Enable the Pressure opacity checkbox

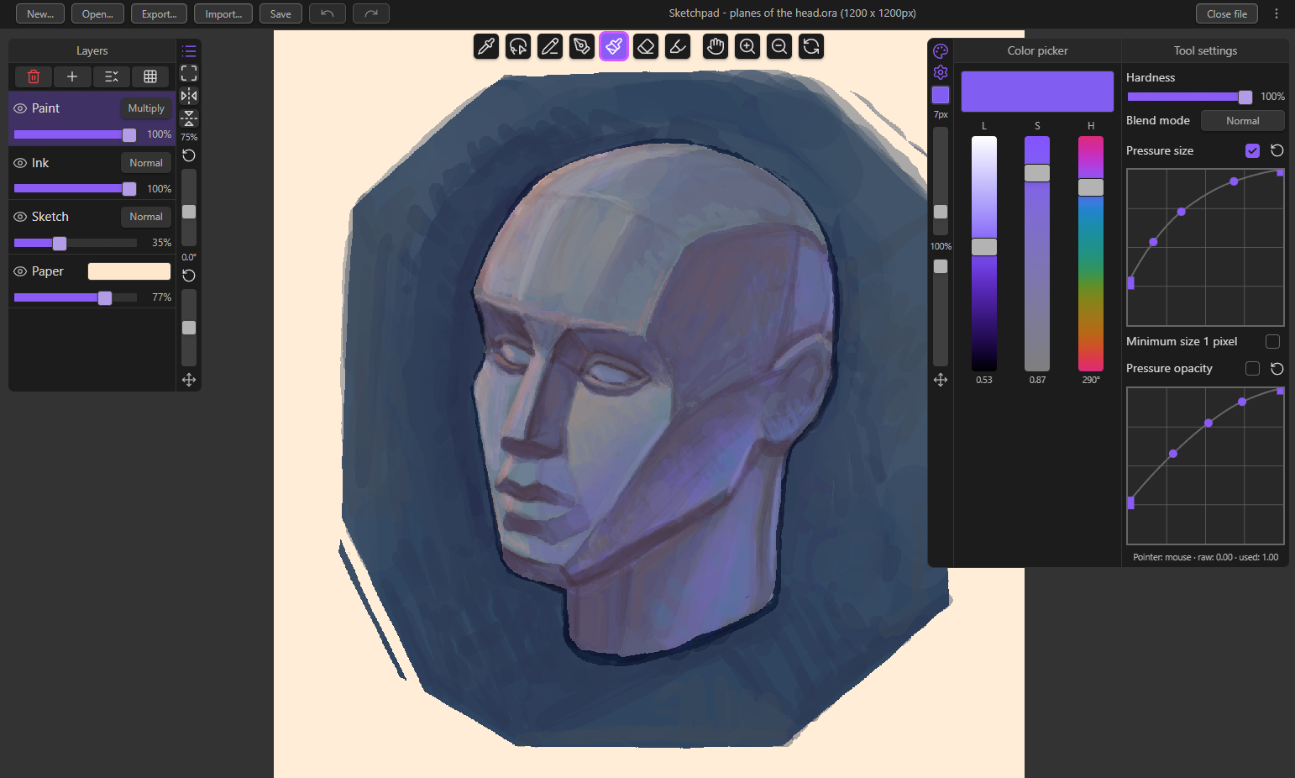[1252, 368]
